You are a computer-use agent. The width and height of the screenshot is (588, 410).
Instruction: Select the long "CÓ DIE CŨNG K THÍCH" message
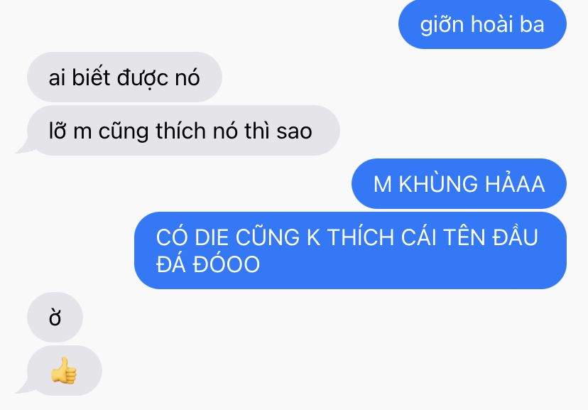point(350,250)
